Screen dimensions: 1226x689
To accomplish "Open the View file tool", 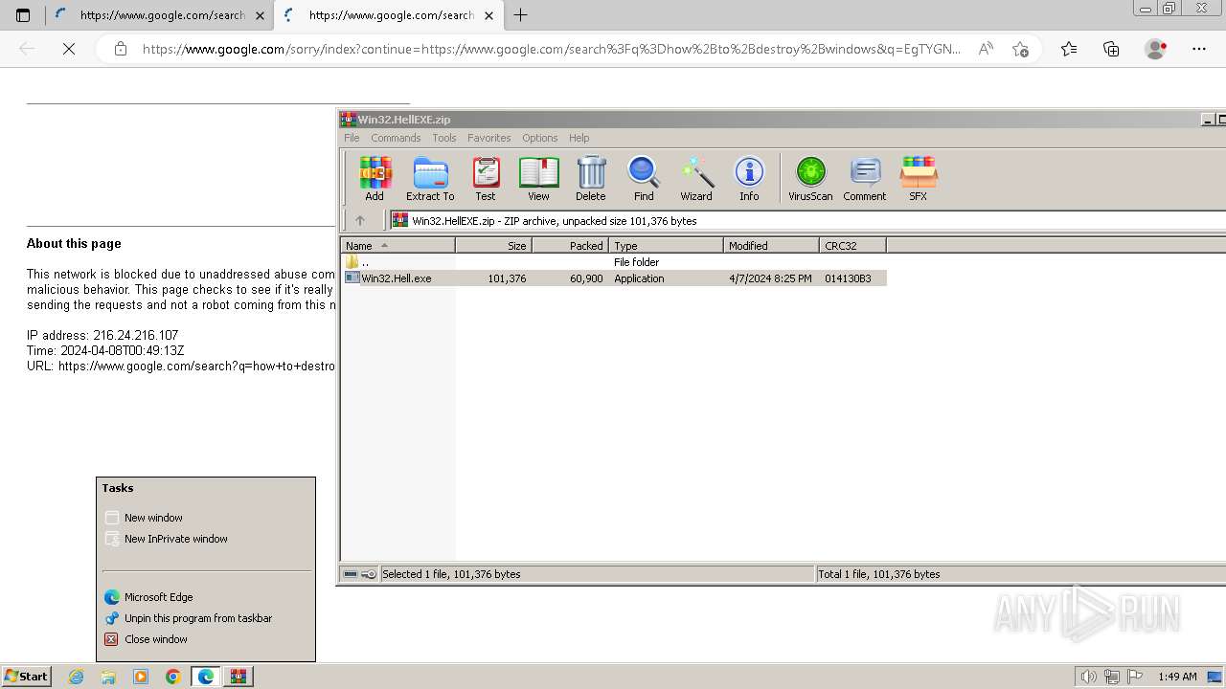I will tap(538, 179).
